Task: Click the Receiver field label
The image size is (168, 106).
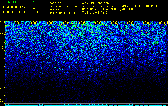Action: [x=54, y=9]
